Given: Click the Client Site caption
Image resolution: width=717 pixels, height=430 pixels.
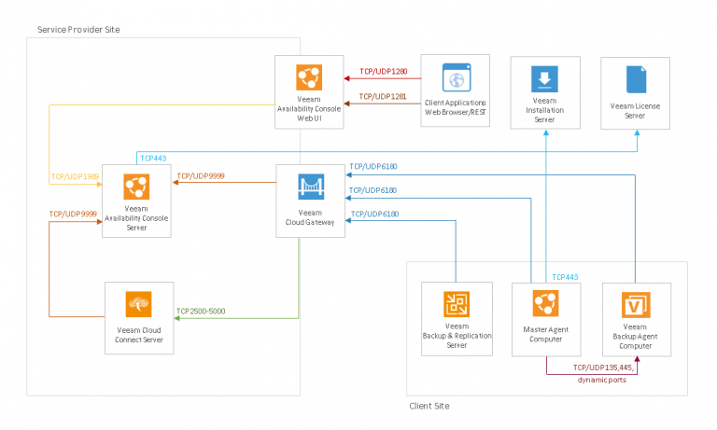Looking at the screenshot, I should (x=429, y=406).
